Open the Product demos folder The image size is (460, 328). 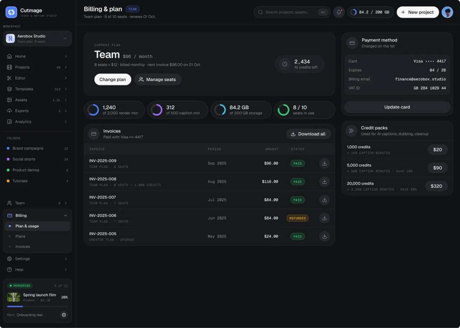click(38, 170)
